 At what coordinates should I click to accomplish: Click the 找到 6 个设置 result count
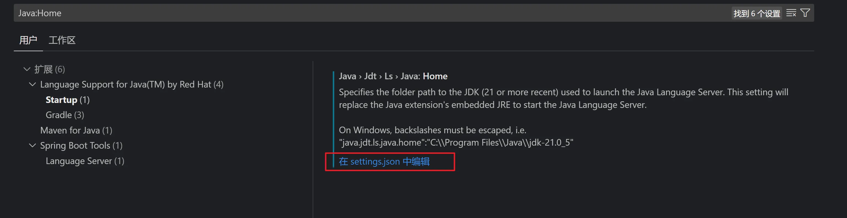757,13
